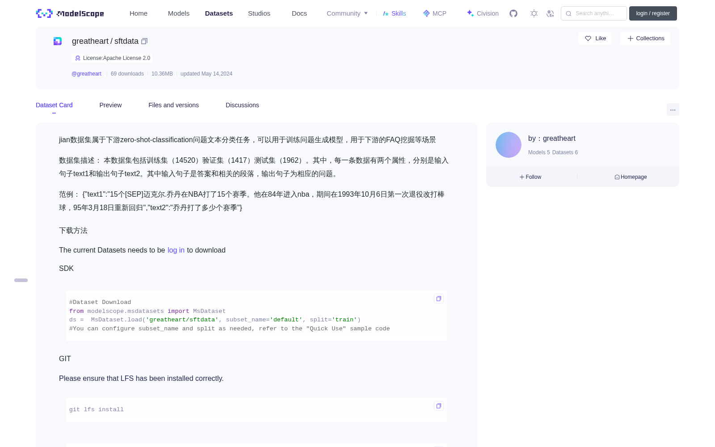
Task: Open the @greatheart author link
Action: click(x=86, y=74)
